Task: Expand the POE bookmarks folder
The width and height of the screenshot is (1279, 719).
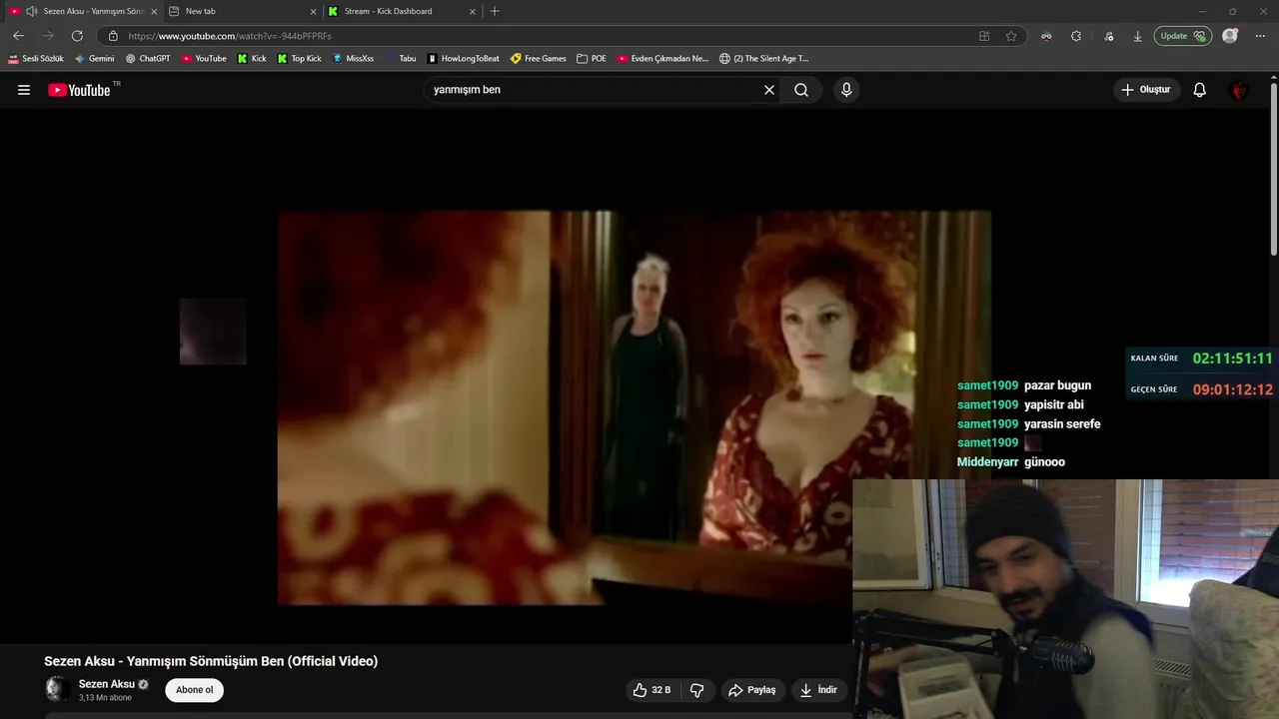Action: (592, 59)
